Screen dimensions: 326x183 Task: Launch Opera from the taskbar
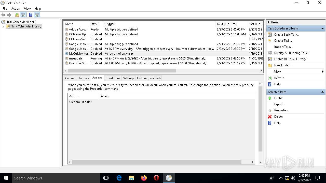coord(156,178)
